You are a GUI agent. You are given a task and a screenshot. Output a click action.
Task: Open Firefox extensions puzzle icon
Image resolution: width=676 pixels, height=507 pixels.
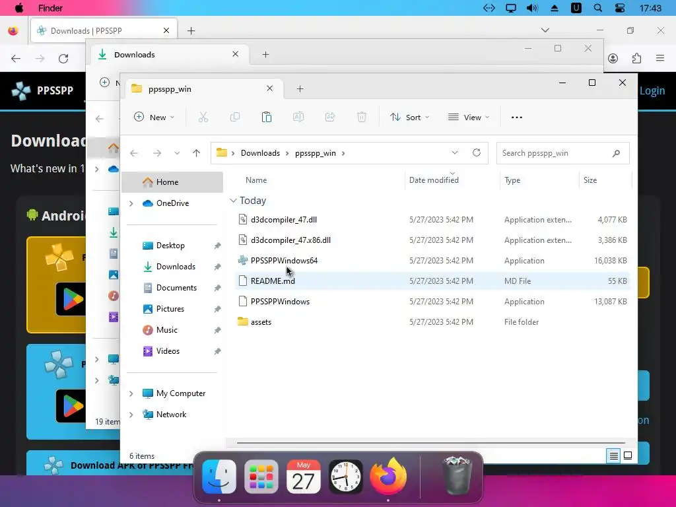pyautogui.click(x=636, y=58)
